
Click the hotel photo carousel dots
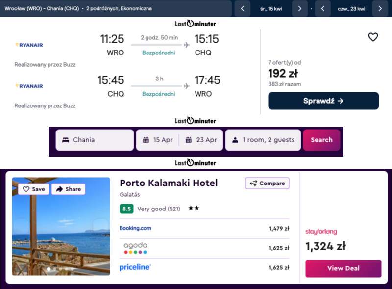coord(61,269)
